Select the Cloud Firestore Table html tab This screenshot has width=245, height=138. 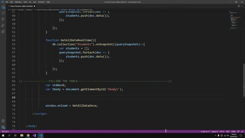[21, 6]
